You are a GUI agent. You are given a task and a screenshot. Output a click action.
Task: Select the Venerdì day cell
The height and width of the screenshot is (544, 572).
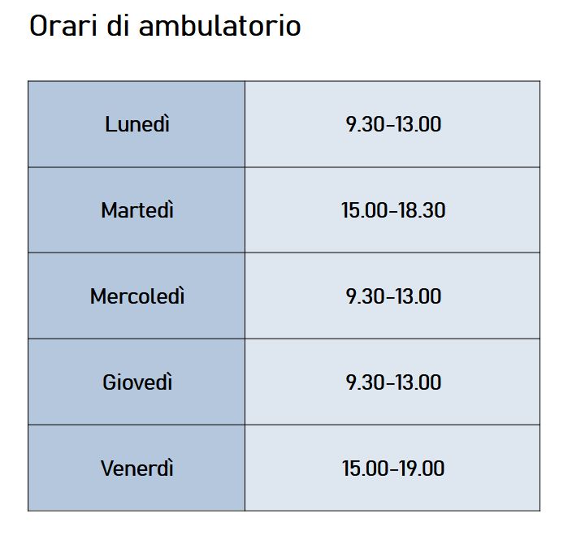(x=137, y=468)
